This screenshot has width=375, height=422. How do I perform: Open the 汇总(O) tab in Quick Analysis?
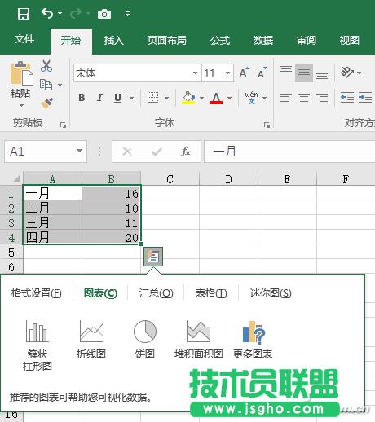pyautogui.click(x=156, y=293)
